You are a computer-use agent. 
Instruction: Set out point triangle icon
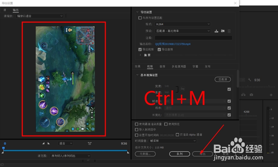(49, 143)
